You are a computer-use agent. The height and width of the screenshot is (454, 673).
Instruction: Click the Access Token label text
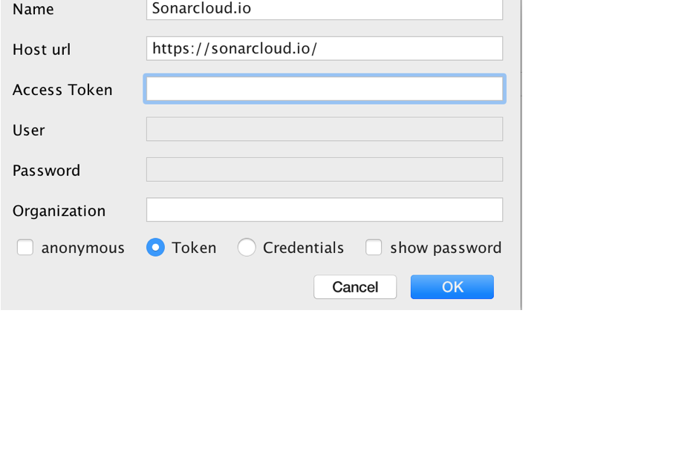tap(62, 90)
